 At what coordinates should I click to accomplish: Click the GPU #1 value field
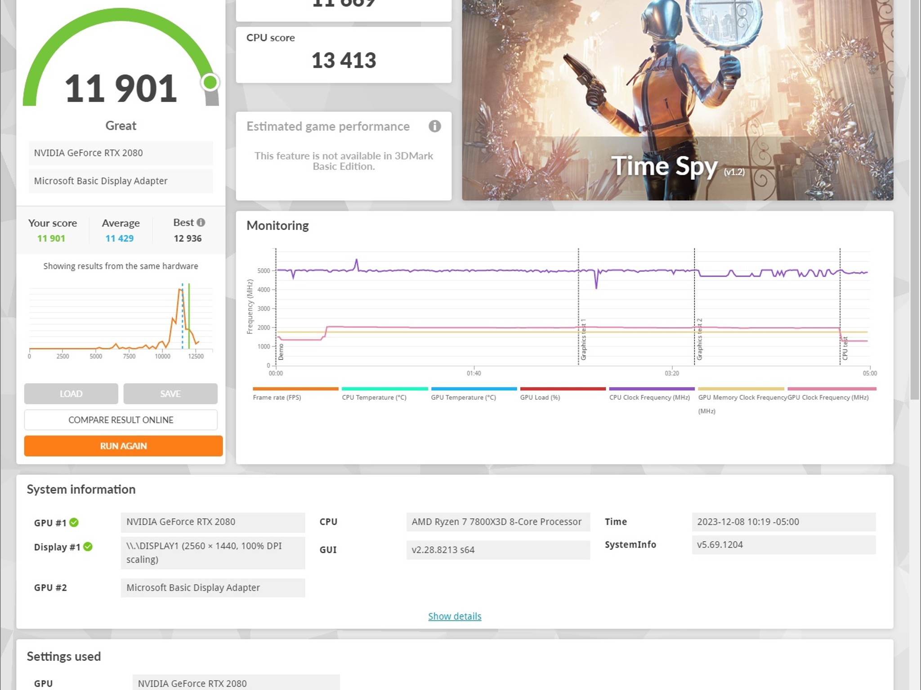tap(213, 522)
